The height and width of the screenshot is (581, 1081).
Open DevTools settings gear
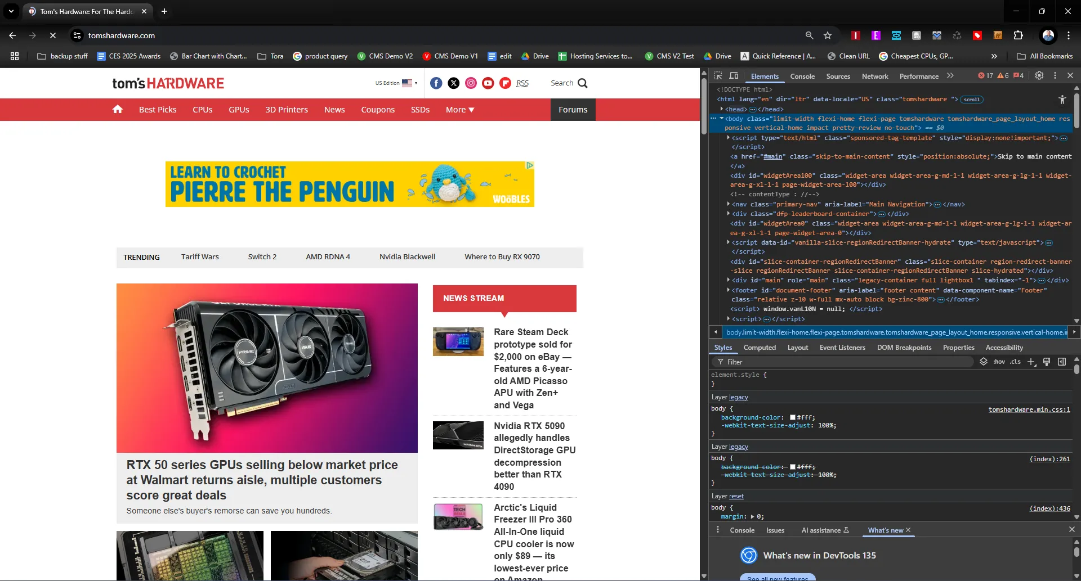(1039, 75)
